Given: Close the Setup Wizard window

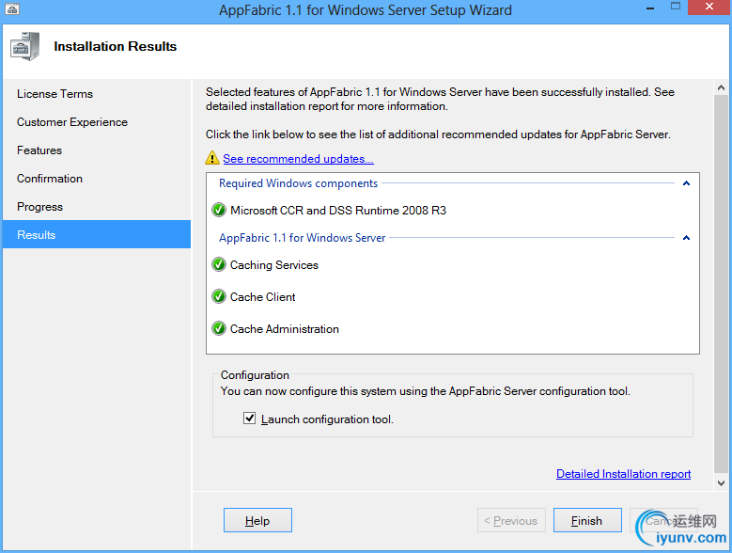Looking at the screenshot, I should (x=709, y=8).
